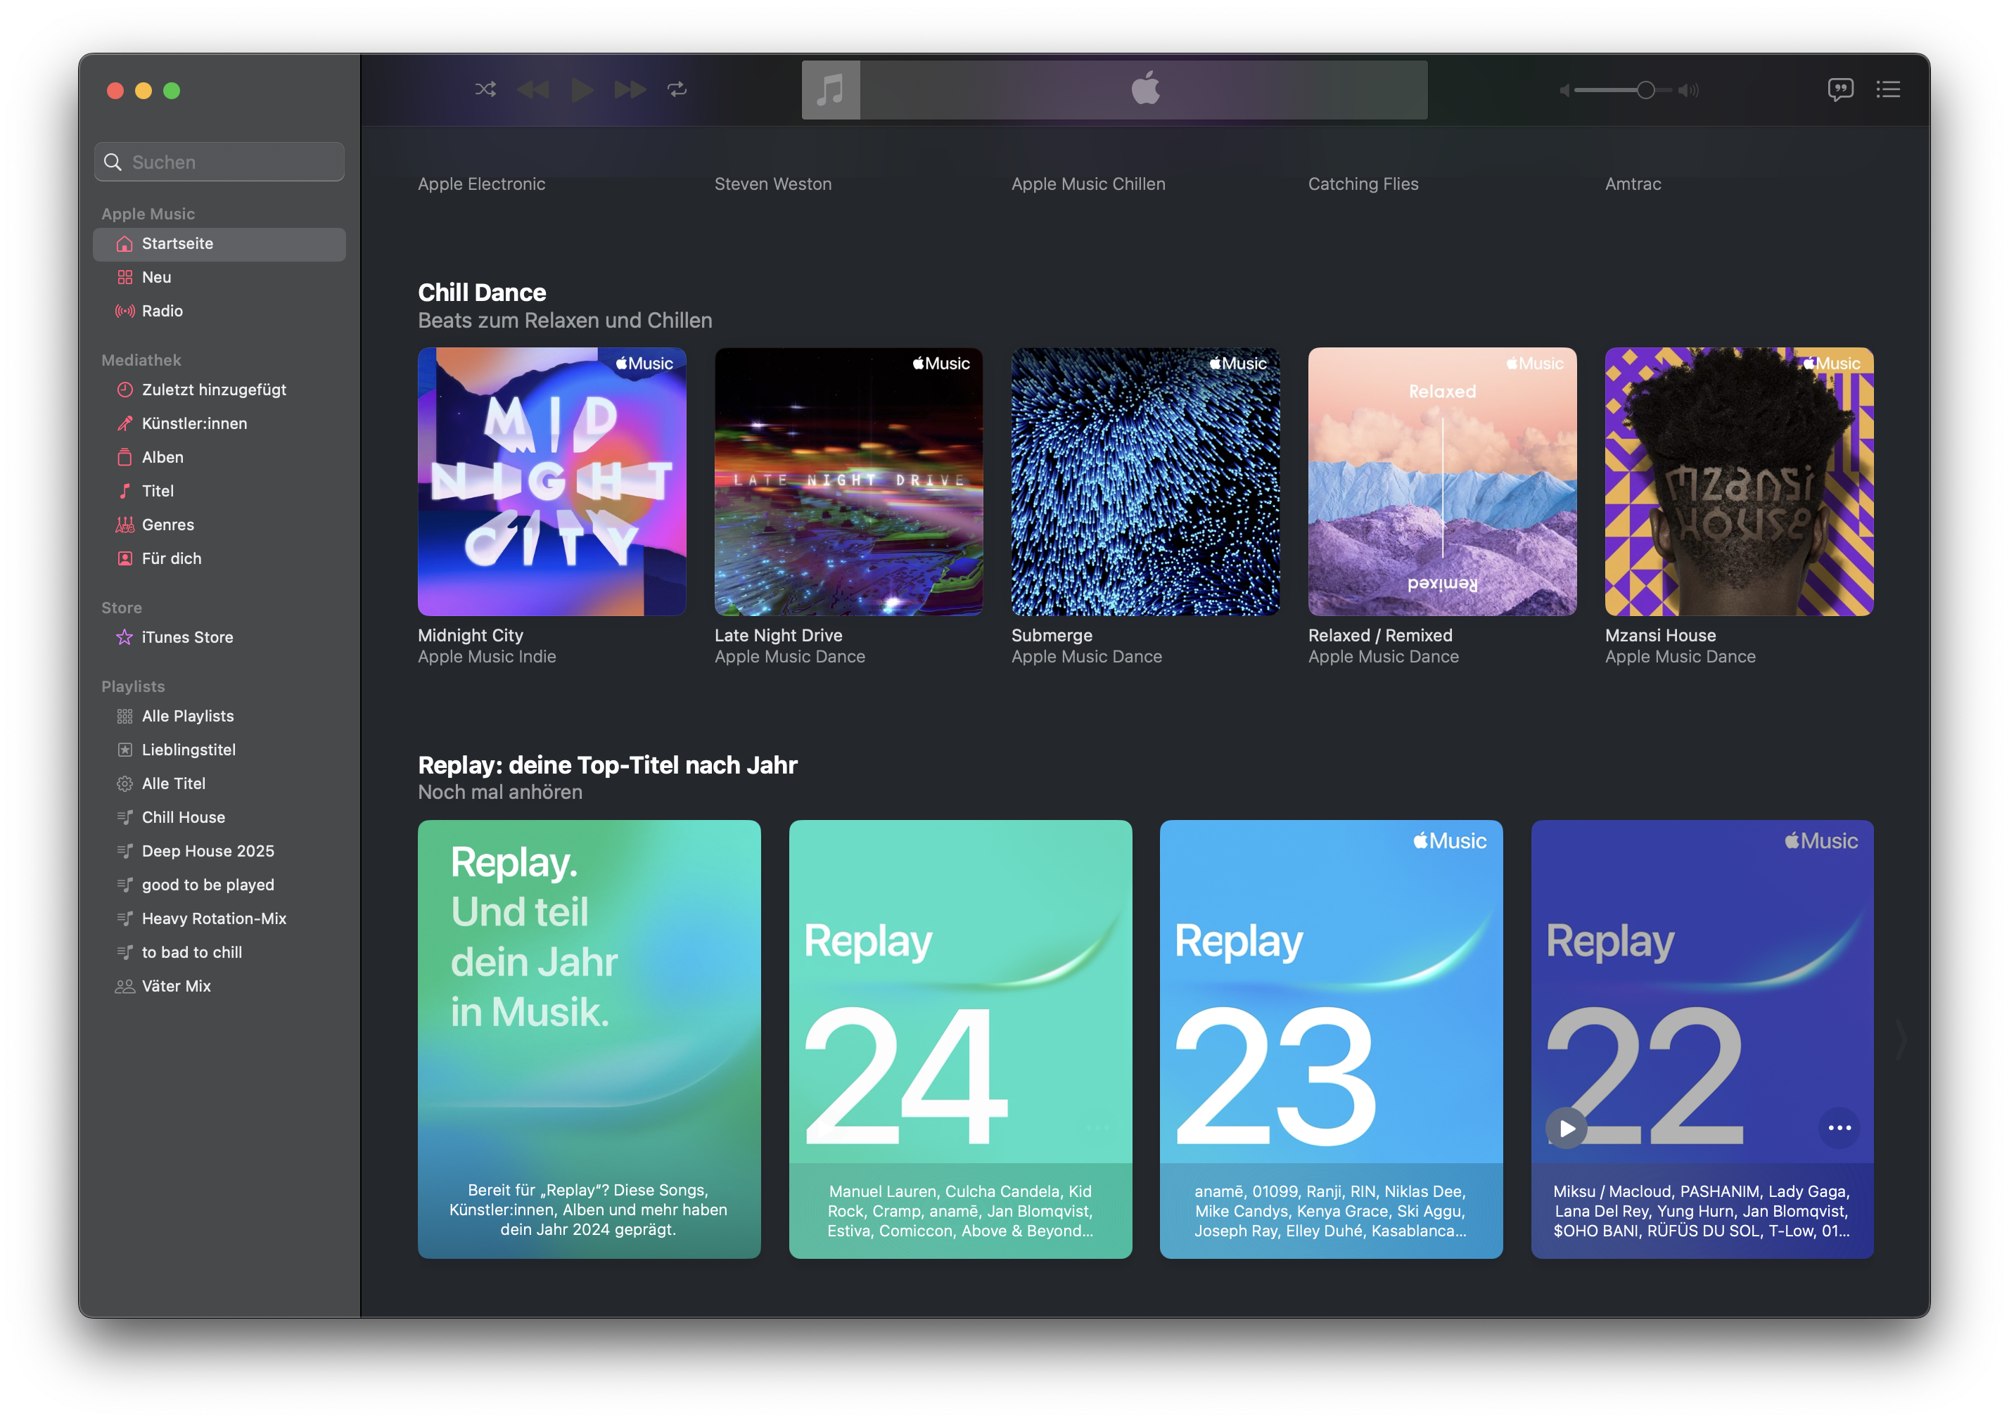Go back to the previous track

coord(532,89)
